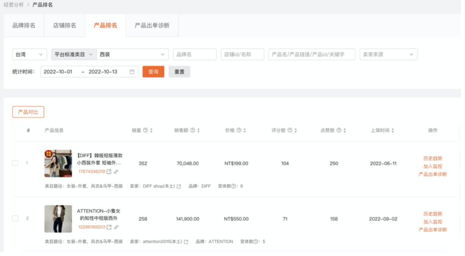This screenshot has height=256, width=465.
Task: Open 产品出单诊断 for the DIFF product row
Action: [433, 174]
